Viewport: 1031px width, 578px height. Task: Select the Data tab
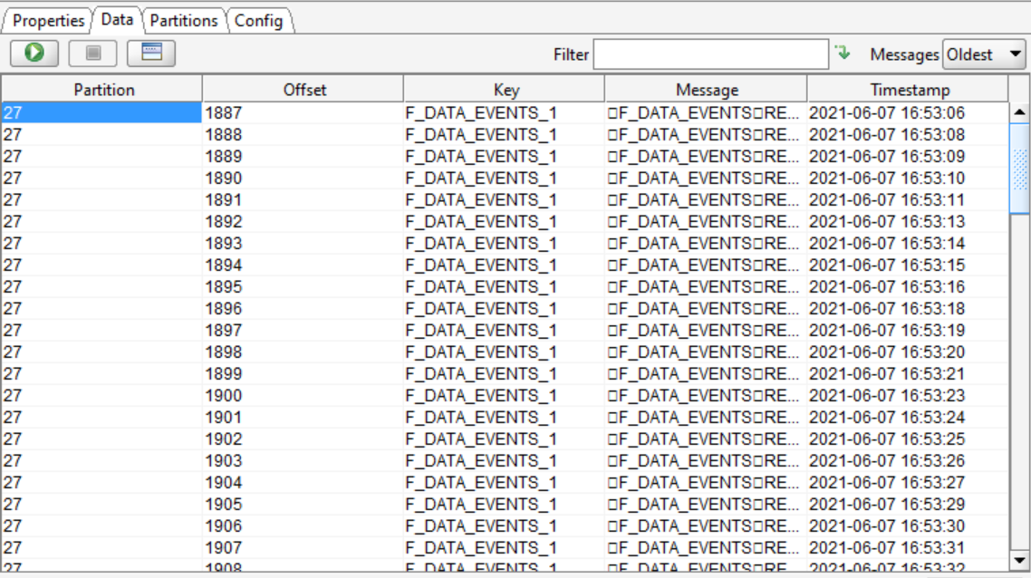tap(117, 19)
